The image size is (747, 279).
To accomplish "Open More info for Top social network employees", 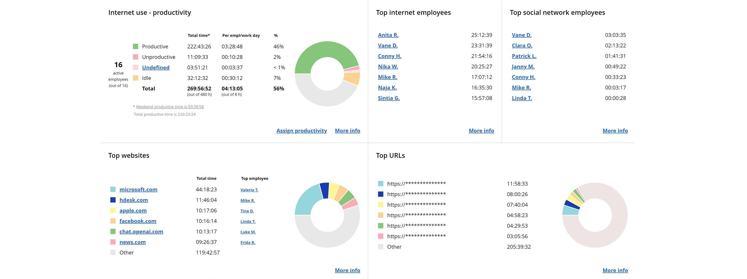I will (615, 131).
